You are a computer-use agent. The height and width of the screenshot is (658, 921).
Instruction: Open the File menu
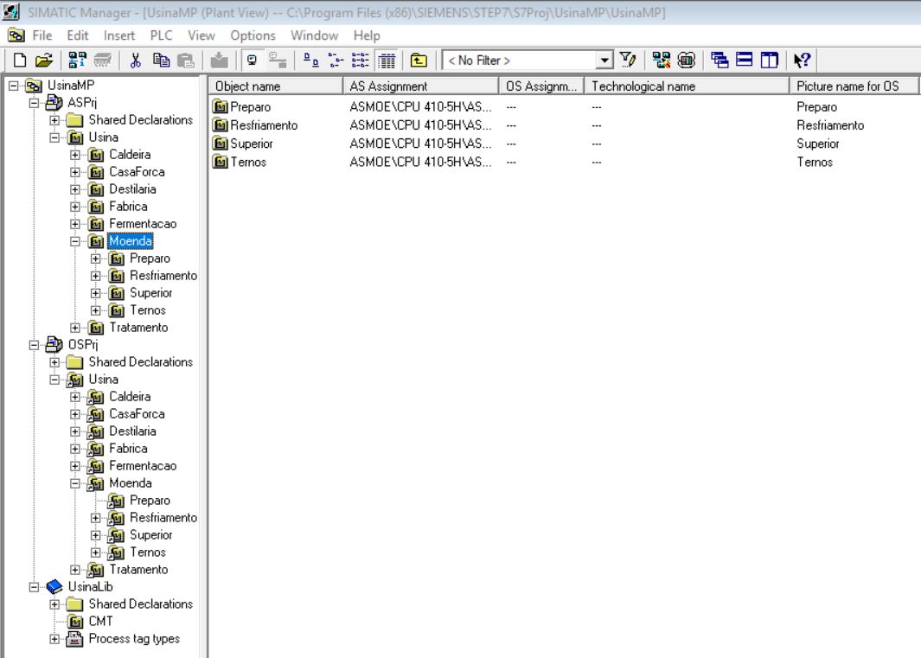42,35
